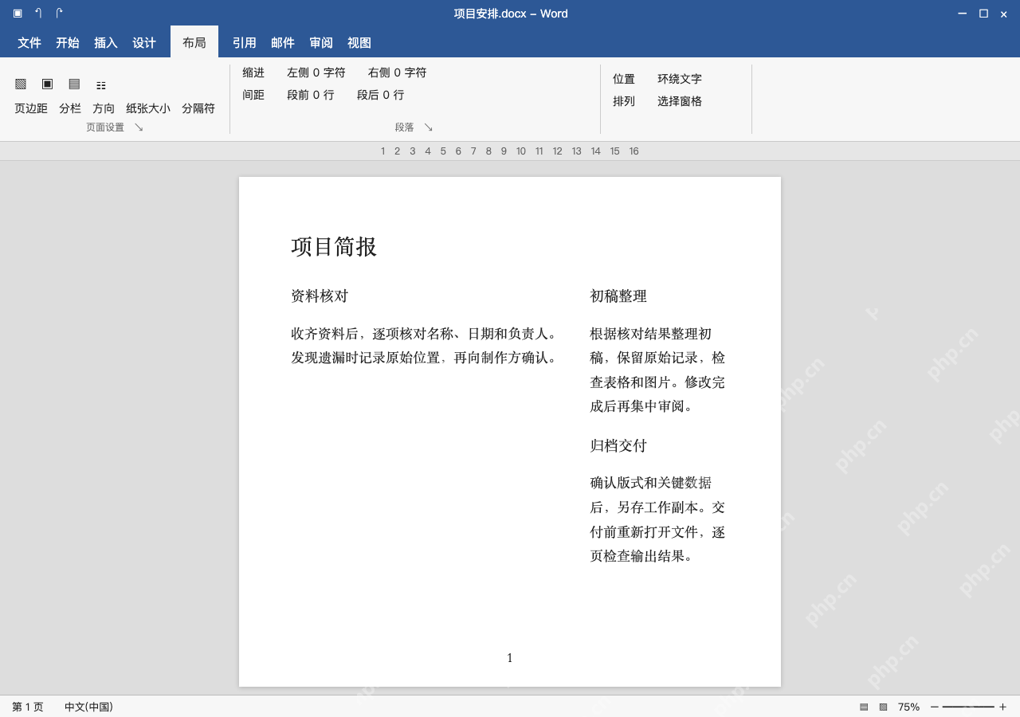Screen dimensions: 1020x717
Task: Click the 项目简报 document heading
Action: 334,246
